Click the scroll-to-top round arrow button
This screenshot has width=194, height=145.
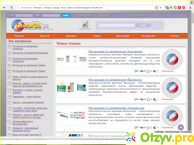pos(181,127)
